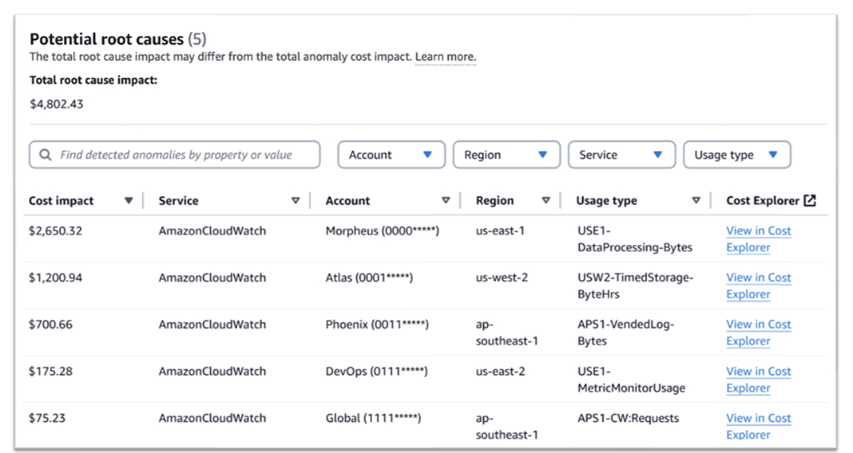Click APS1-CW:Requests usage type

[628, 418]
